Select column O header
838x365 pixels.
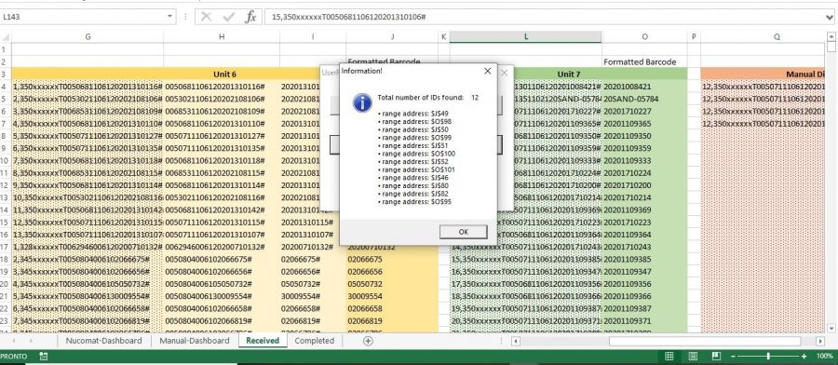[644, 36]
